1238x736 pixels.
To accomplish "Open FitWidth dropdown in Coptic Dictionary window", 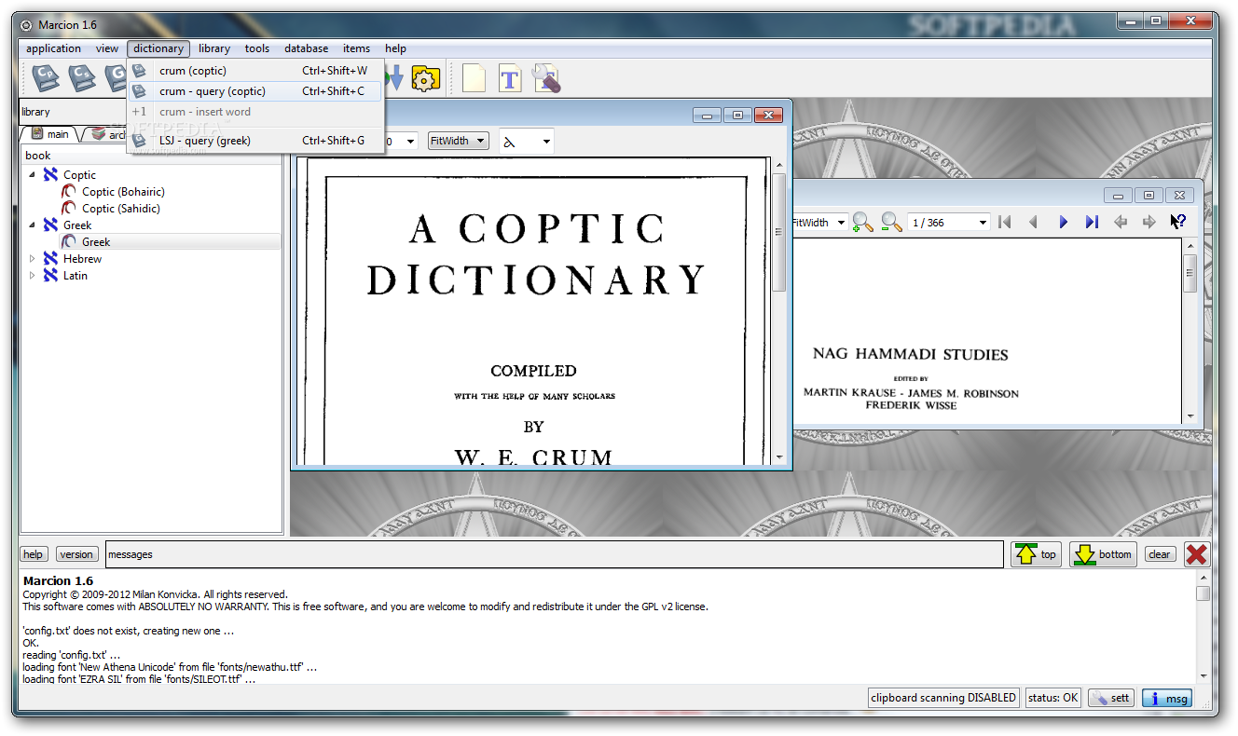I will 458,141.
